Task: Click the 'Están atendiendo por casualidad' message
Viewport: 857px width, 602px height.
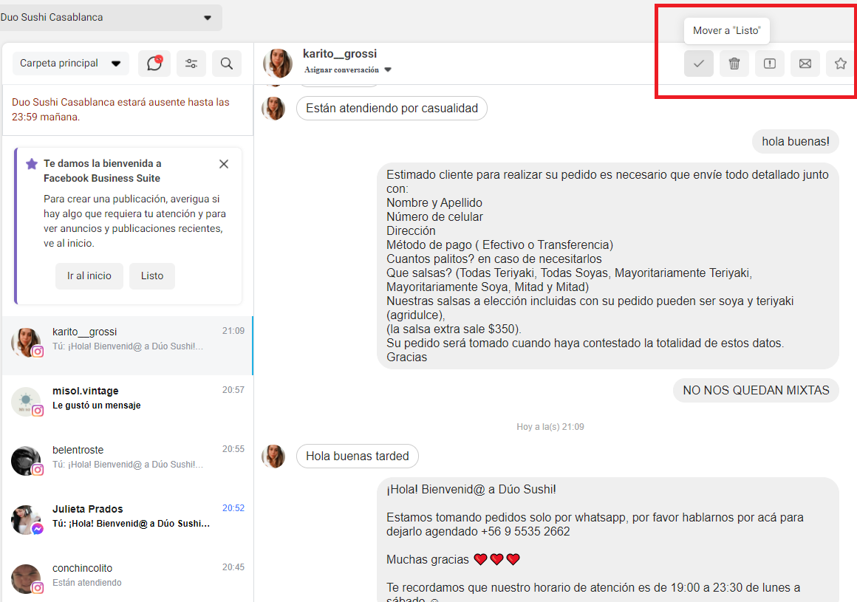Action: click(392, 108)
